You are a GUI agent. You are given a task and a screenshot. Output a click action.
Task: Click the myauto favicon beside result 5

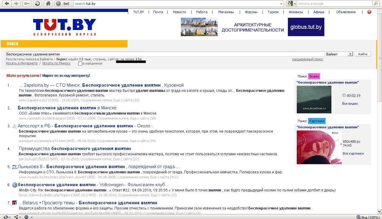click(x=14, y=167)
